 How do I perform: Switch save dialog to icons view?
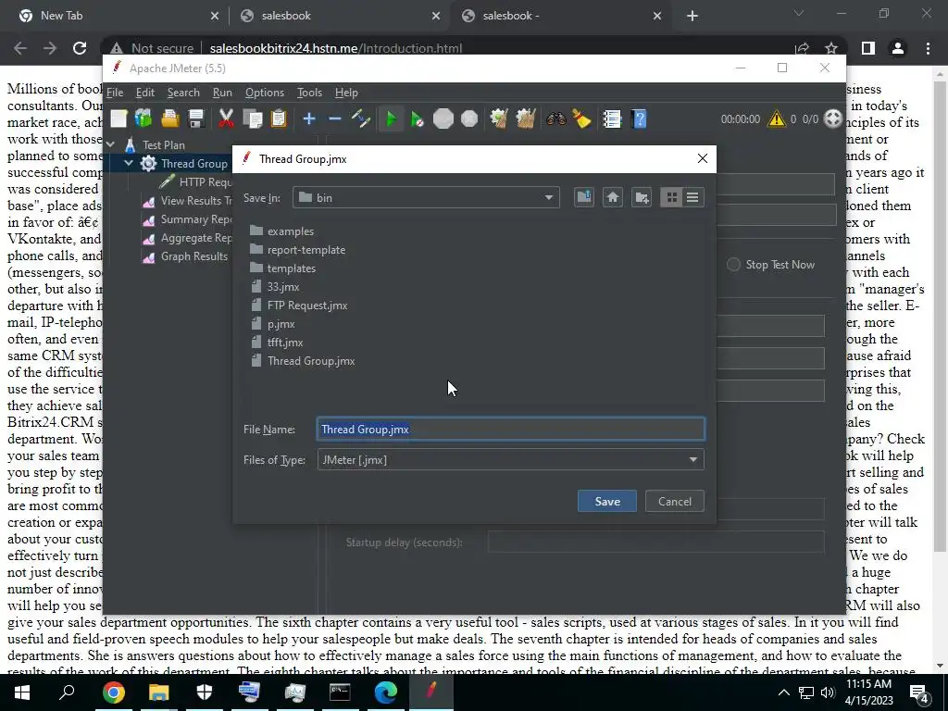pyautogui.click(x=672, y=198)
